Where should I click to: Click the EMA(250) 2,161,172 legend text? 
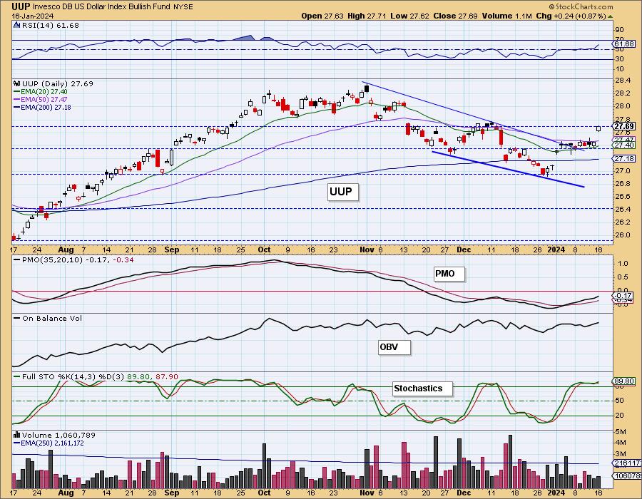pyautogui.click(x=52, y=443)
